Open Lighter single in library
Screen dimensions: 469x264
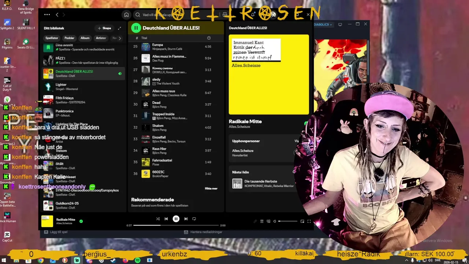click(x=84, y=87)
